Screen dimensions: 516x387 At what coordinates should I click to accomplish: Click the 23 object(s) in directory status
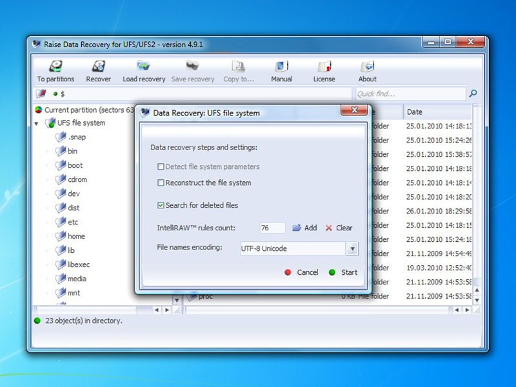tap(84, 321)
